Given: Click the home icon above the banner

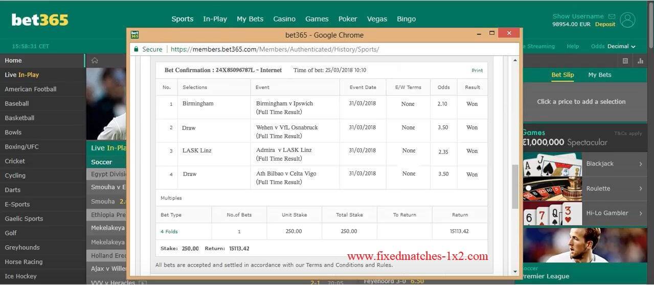Looking at the screenshot, I should 95,60.
